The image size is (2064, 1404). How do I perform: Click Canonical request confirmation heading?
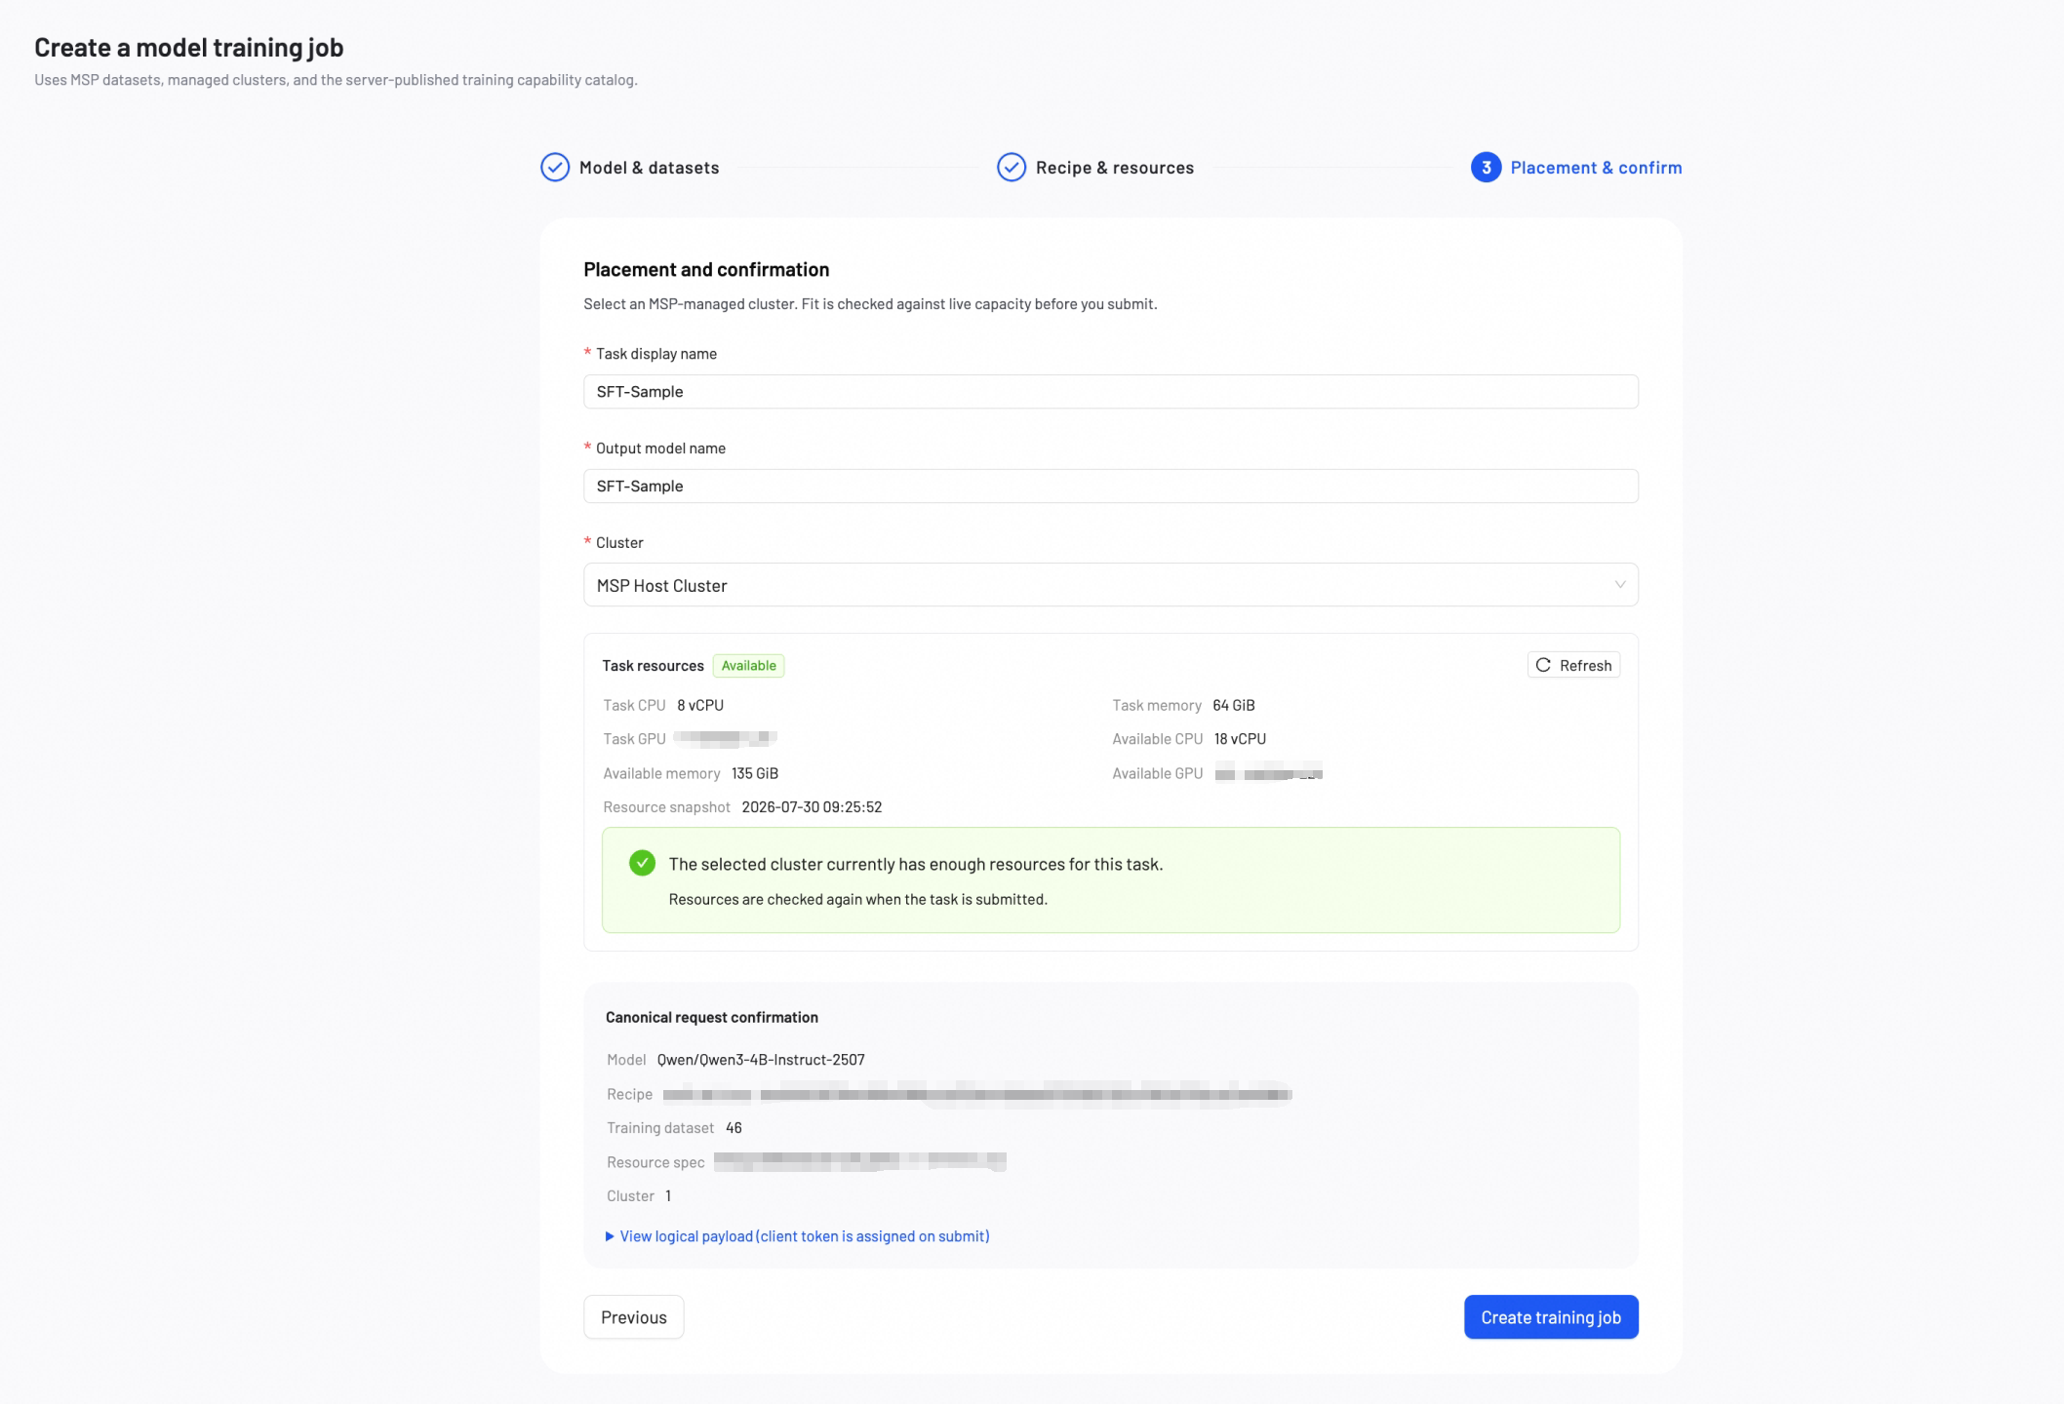(x=712, y=1017)
